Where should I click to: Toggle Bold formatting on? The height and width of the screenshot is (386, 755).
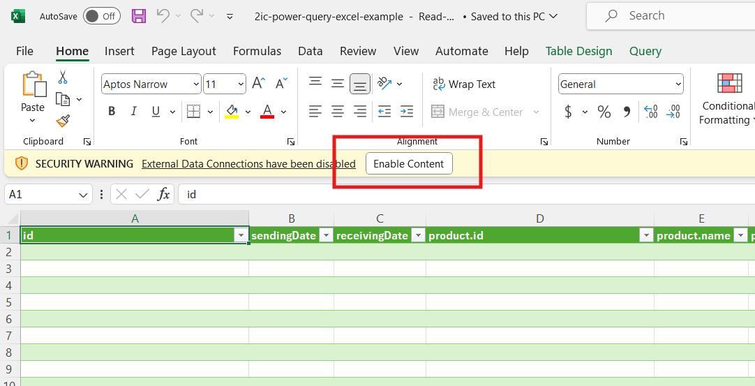112,112
